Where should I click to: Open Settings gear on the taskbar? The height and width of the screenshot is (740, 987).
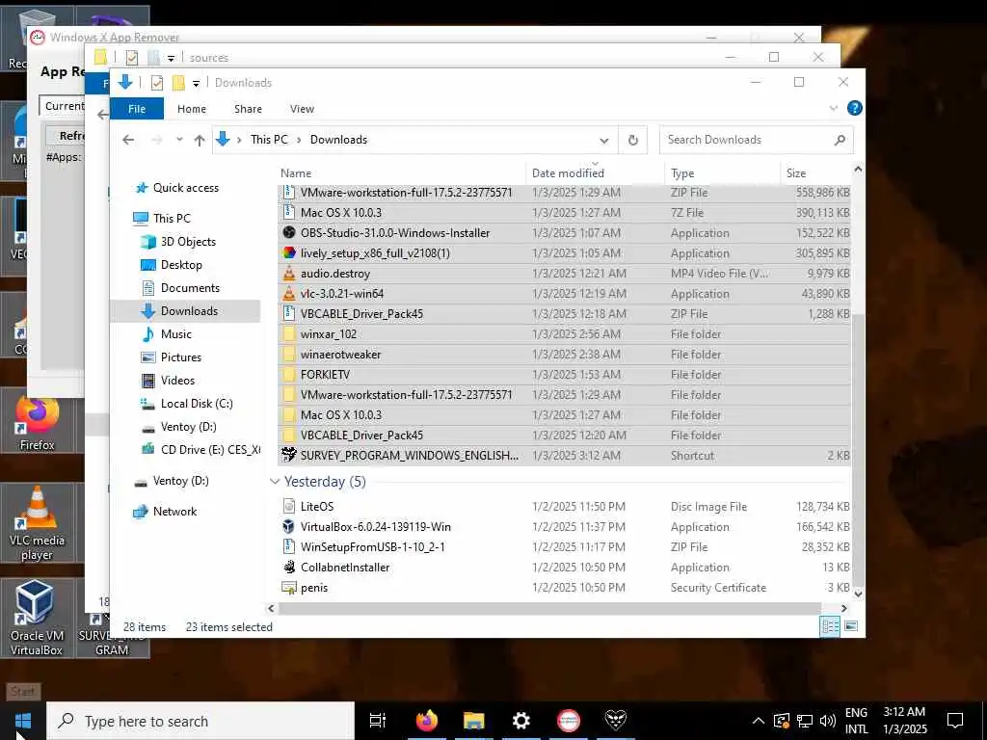coord(521,720)
